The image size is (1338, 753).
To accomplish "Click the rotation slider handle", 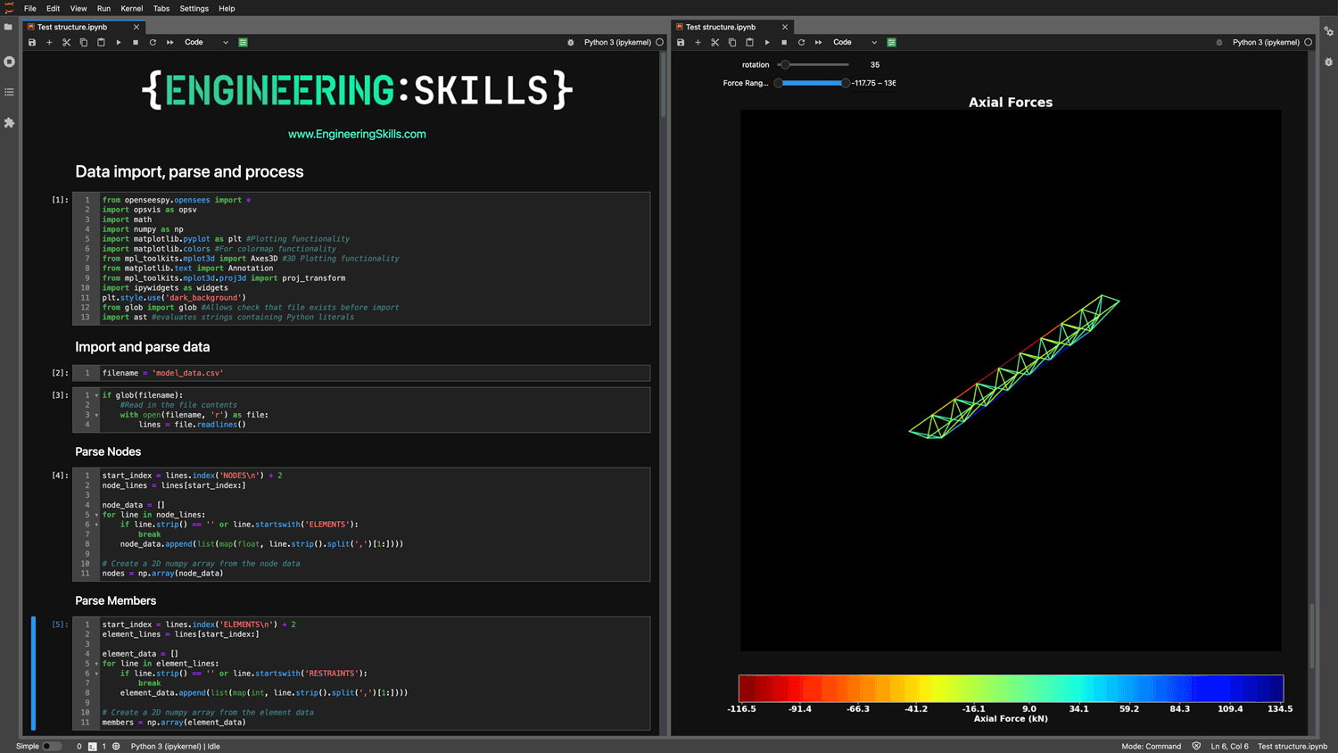I will click(x=784, y=64).
